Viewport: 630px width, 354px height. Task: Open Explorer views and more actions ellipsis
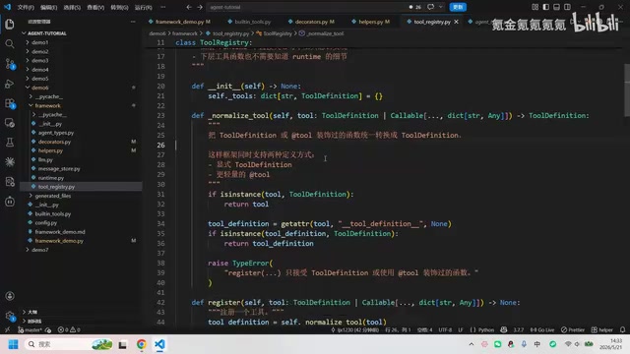pos(133,22)
